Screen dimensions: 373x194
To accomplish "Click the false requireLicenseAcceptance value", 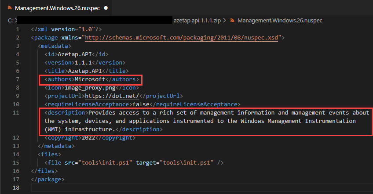I will coord(141,104).
